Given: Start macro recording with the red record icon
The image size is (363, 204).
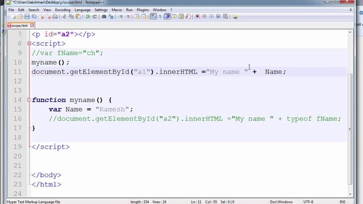Looking at the screenshot, I should coord(197,16).
